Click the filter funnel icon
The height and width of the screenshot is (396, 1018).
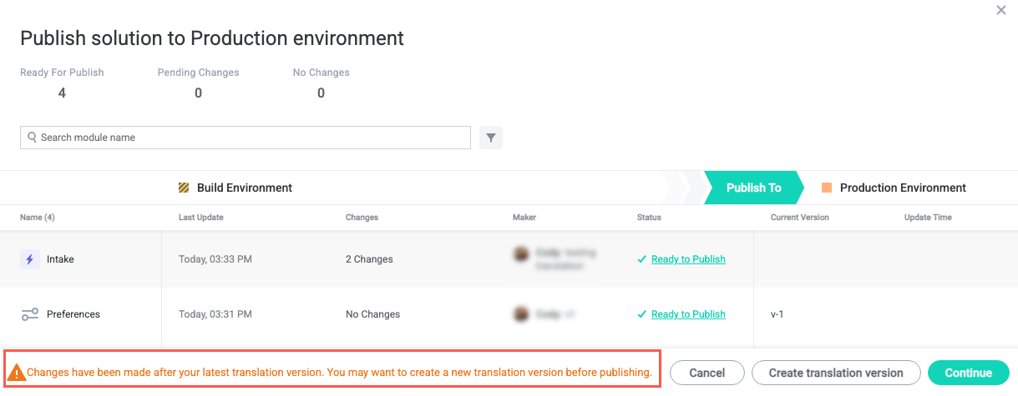(491, 138)
